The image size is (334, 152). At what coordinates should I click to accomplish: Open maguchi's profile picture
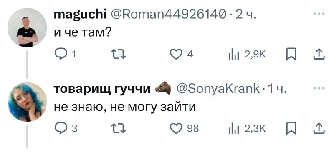27,27
